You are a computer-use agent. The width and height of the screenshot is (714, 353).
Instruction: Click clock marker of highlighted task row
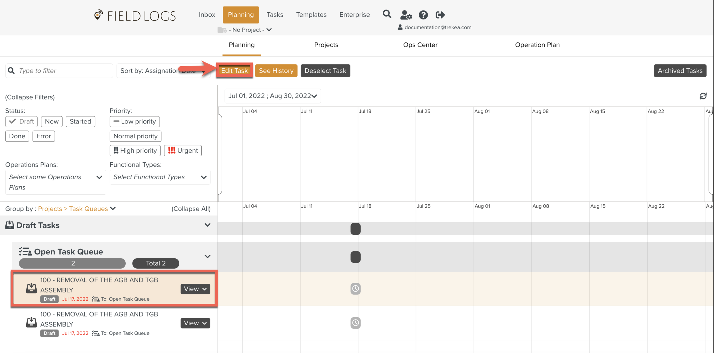355,289
